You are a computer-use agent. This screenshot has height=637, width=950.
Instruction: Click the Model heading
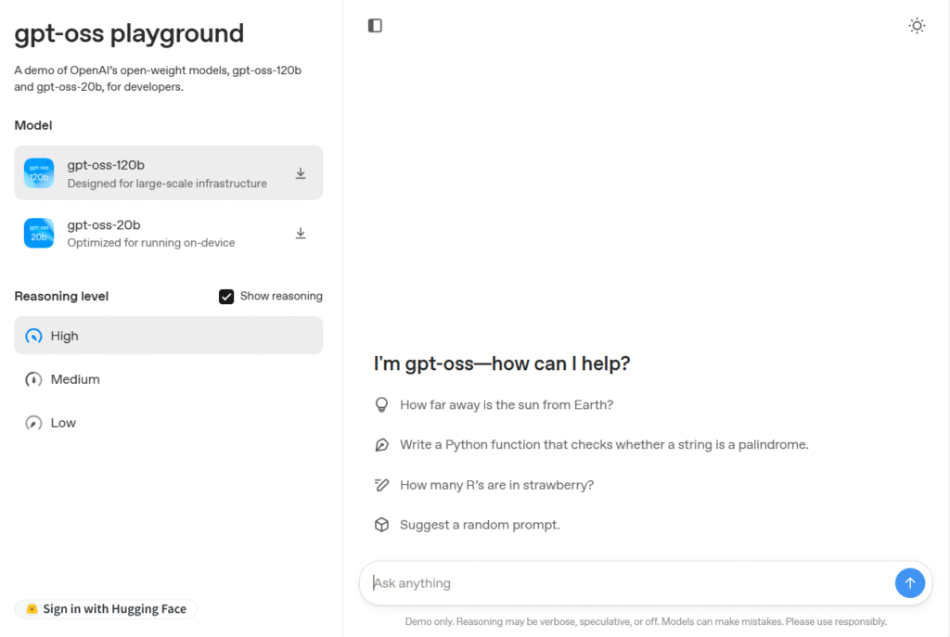(33, 125)
